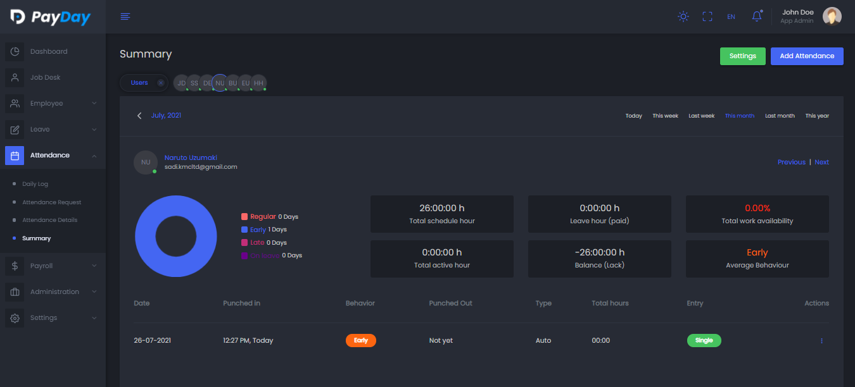Select the EU user avatar
The width and height of the screenshot is (855, 387).
(246, 83)
